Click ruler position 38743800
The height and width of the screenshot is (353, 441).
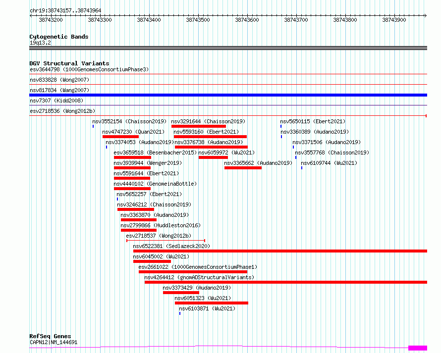[x=345, y=20]
